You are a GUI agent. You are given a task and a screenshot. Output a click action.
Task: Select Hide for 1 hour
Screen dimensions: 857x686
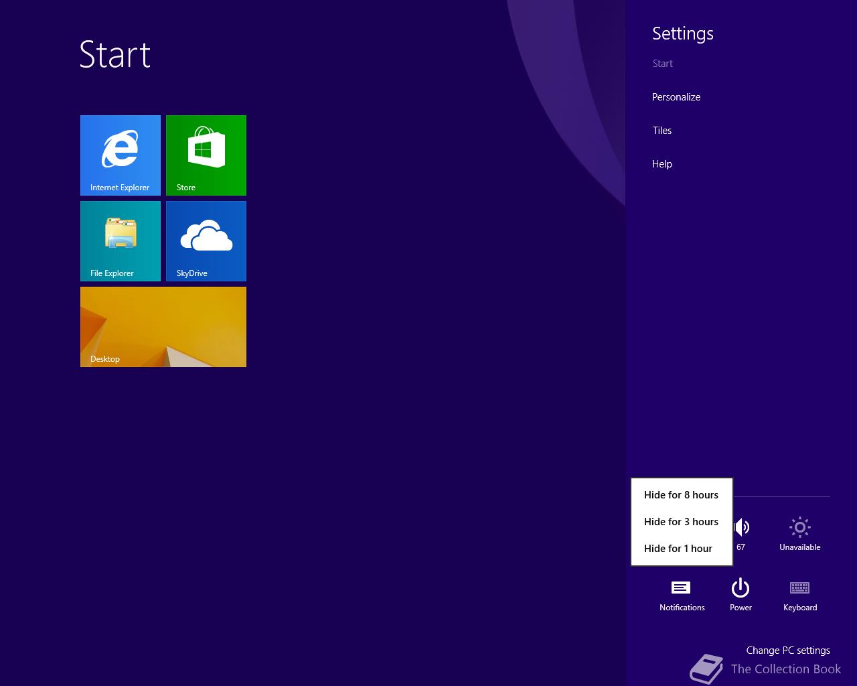click(x=682, y=549)
